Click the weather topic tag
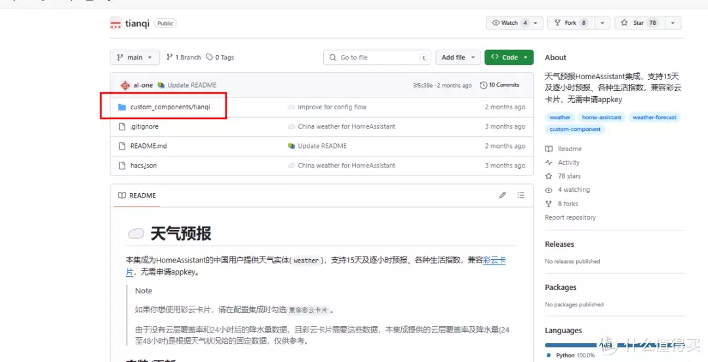The height and width of the screenshot is (362, 708). pos(560,117)
